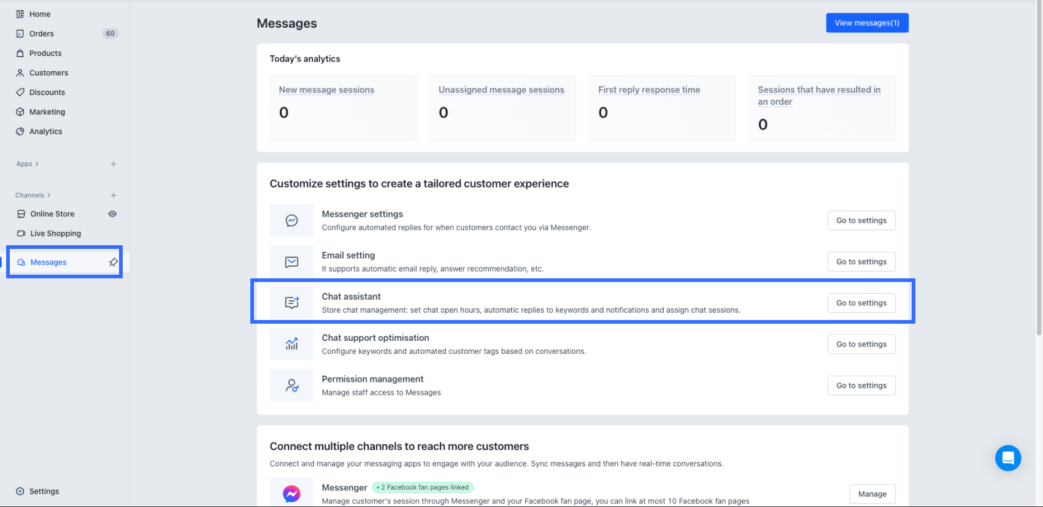Add a new channel with plus icon

pos(114,196)
